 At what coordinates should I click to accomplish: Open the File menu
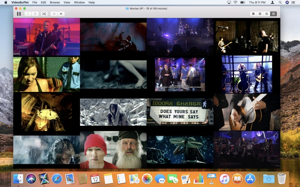(34, 2)
